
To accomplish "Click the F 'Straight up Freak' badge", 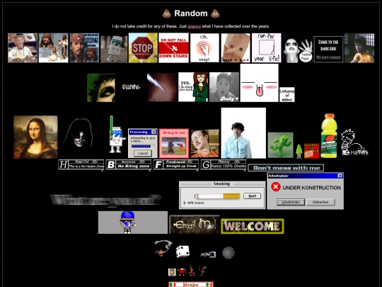I will pos(176,164).
